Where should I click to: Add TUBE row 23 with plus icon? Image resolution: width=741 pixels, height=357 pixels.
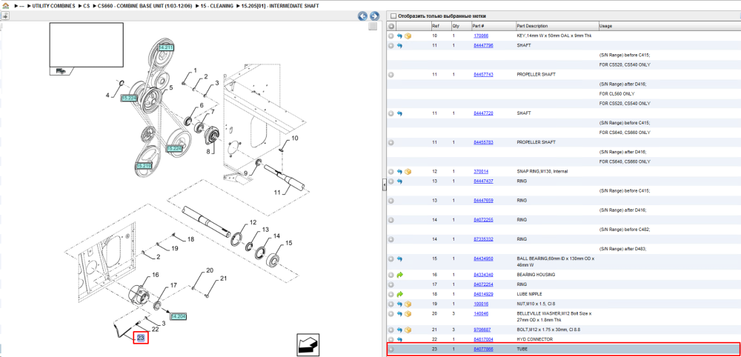coord(391,349)
